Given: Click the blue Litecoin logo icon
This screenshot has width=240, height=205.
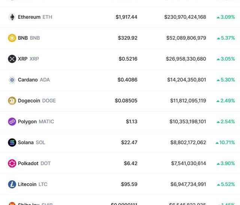Looking at the screenshot, I should click(x=12, y=184).
